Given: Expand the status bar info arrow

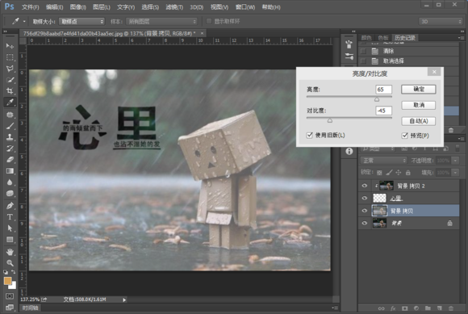Looking at the screenshot, I should tap(124, 299).
